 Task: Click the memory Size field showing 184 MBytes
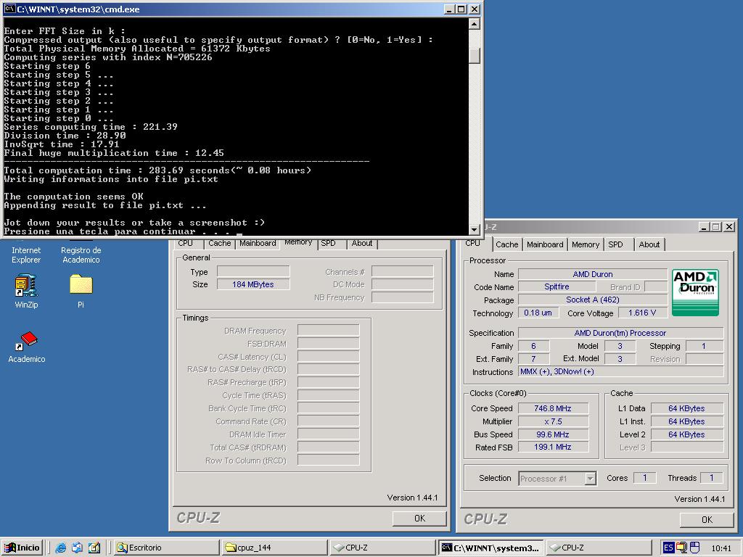253,284
